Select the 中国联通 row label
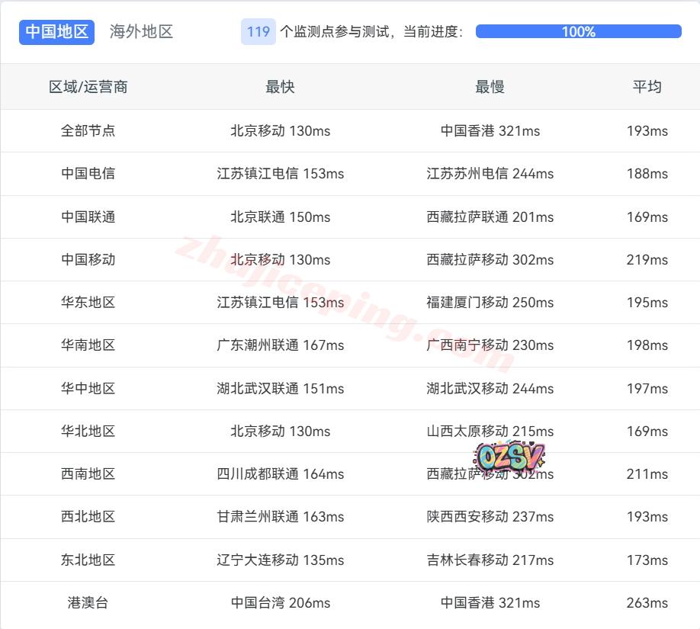The width and height of the screenshot is (700, 629). [x=88, y=217]
